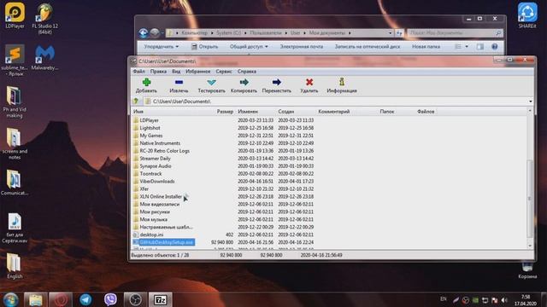
Task: Click the Переместить (Move) arrow icon
Action: coord(277,82)
